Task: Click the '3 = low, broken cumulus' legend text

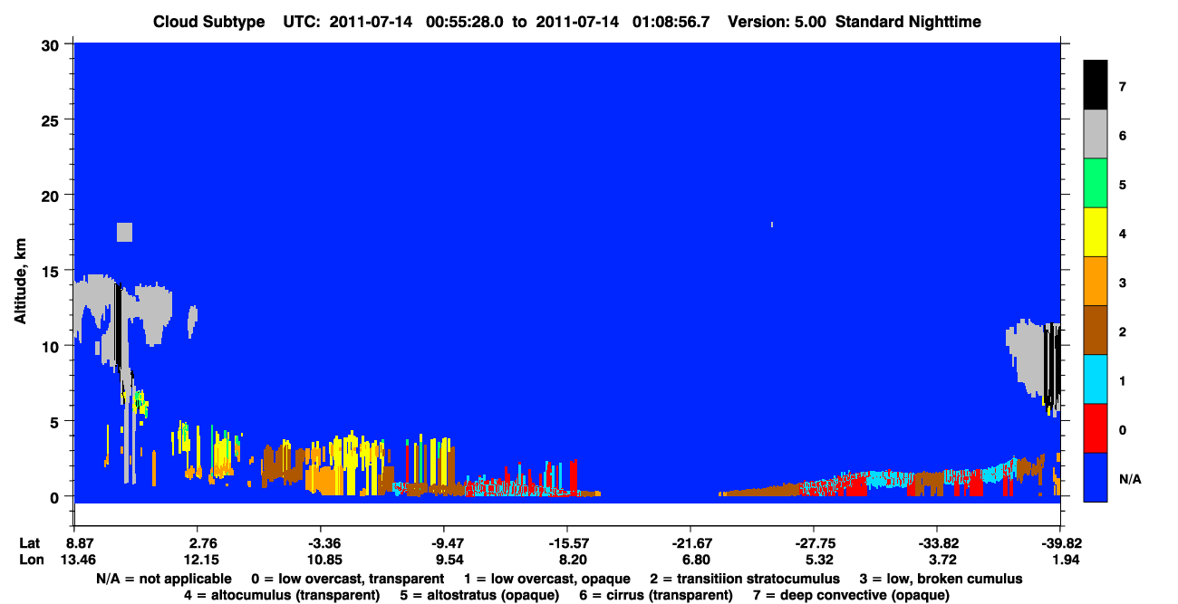Action: pyautogui.click(x=941, y=579)
